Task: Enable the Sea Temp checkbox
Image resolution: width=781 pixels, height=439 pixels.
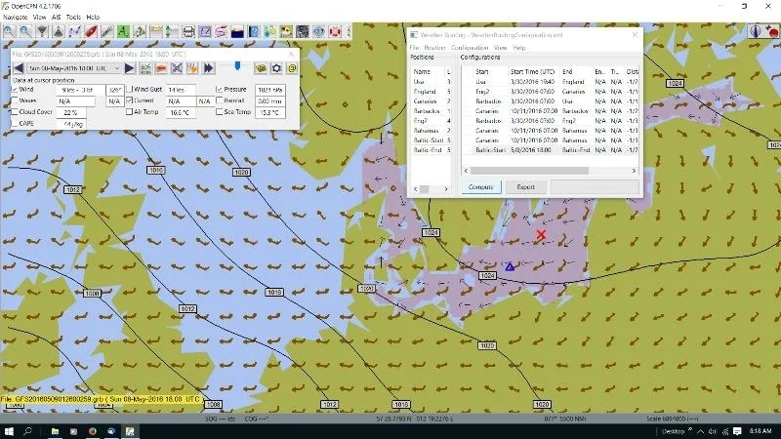Action: click(219, 112)
